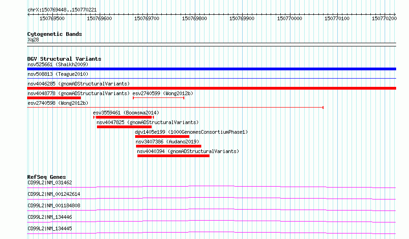This screenshot has width=409, height=239.
Task: Select the nsv4040394 red bar
Action: point(173,156)
